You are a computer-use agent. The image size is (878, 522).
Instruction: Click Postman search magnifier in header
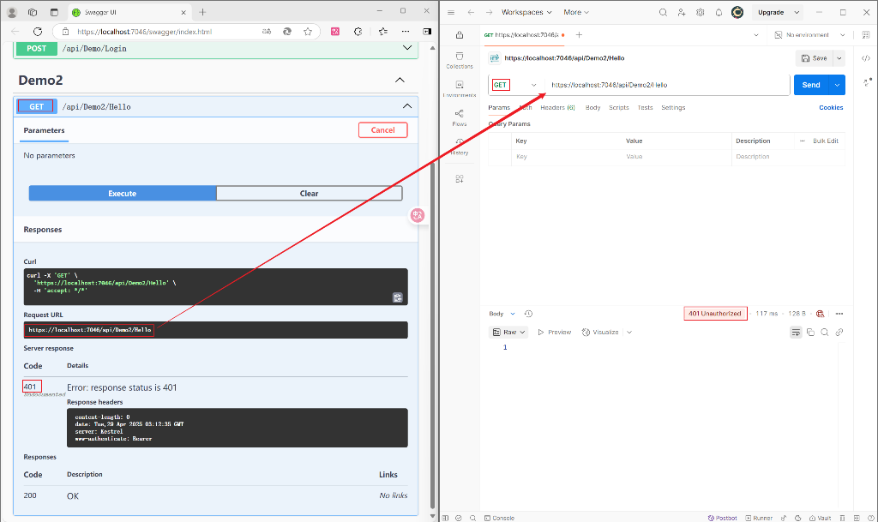(663, 12)
